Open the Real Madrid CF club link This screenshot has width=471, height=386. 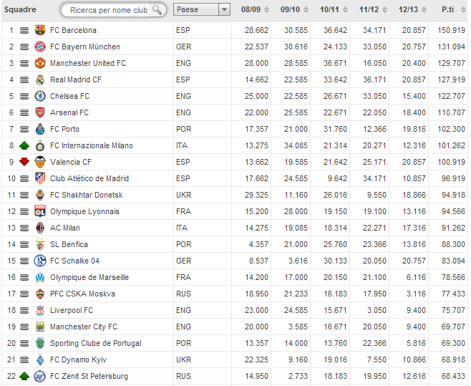[76, 79]
